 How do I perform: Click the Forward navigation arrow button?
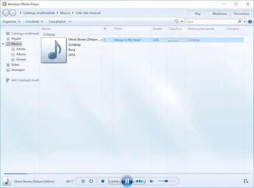[x=13, y=13]
